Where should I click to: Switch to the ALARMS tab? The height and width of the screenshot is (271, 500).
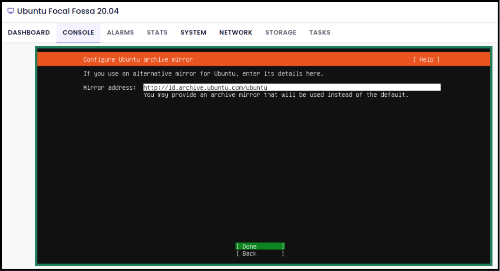(121, 33)
